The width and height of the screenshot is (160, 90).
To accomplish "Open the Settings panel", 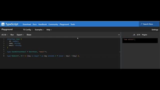I will (155, 30).
